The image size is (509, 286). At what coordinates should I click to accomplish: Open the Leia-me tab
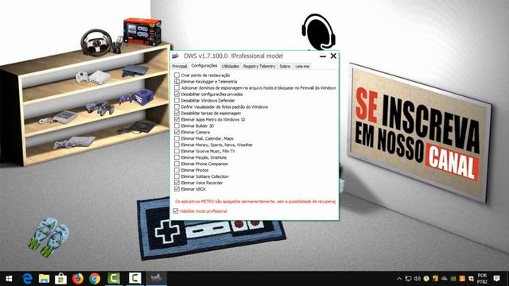[x=302, y=66]
